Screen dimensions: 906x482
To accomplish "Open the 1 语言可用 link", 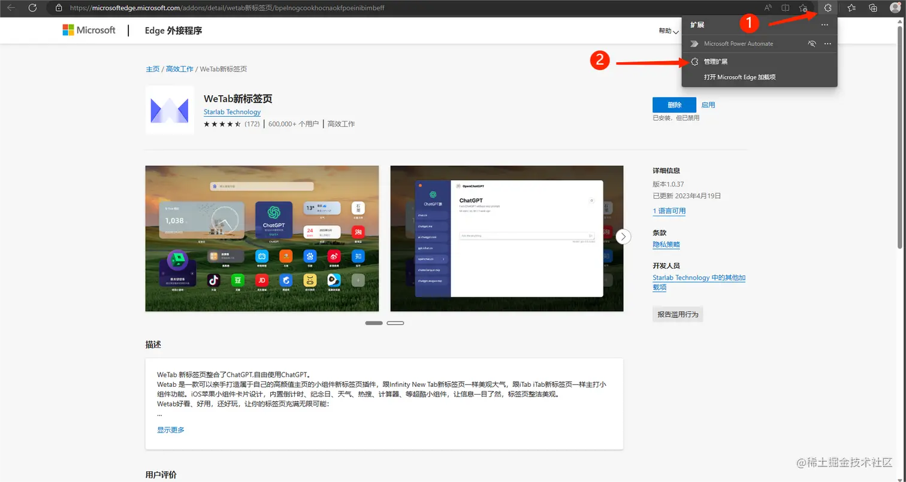I will click(x=669, y=211).
